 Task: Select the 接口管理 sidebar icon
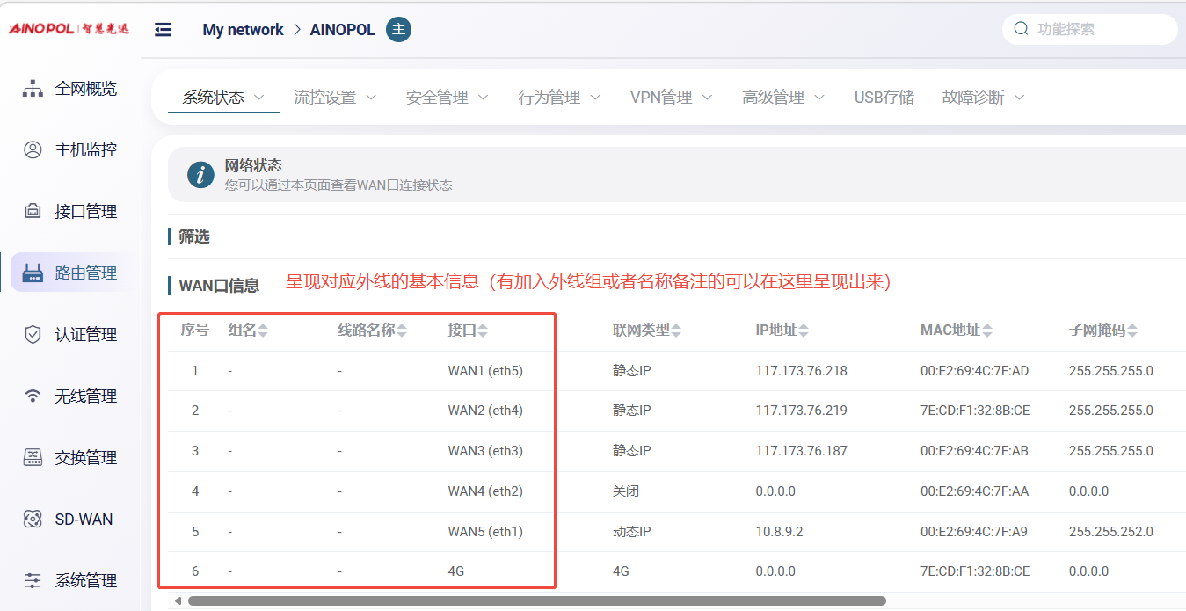(33, 212)
